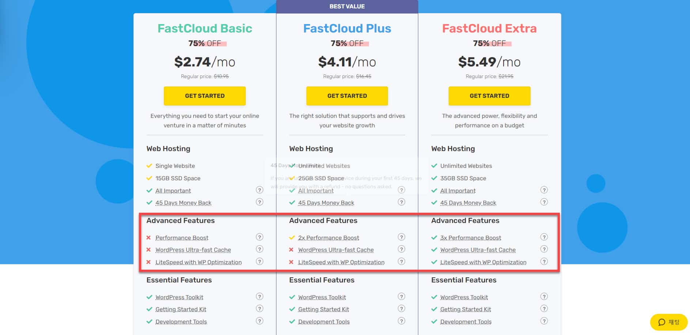Click the $2.74/mo price

coord(205,62)
